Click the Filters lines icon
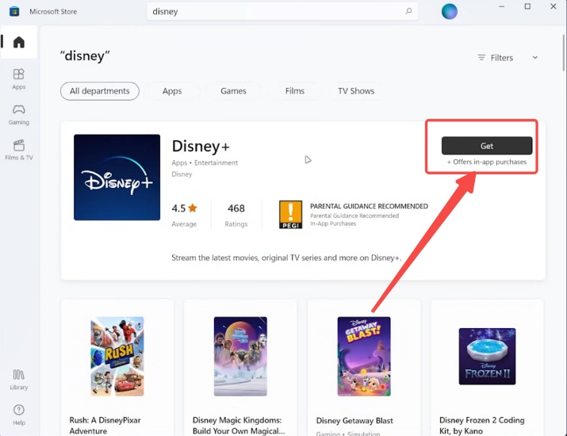The width and height of the screenshot is (567, 436). 481,58
